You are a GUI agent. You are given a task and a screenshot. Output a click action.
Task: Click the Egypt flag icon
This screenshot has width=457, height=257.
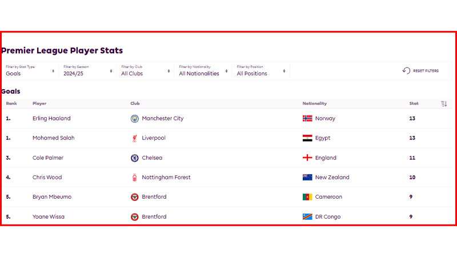307,138
